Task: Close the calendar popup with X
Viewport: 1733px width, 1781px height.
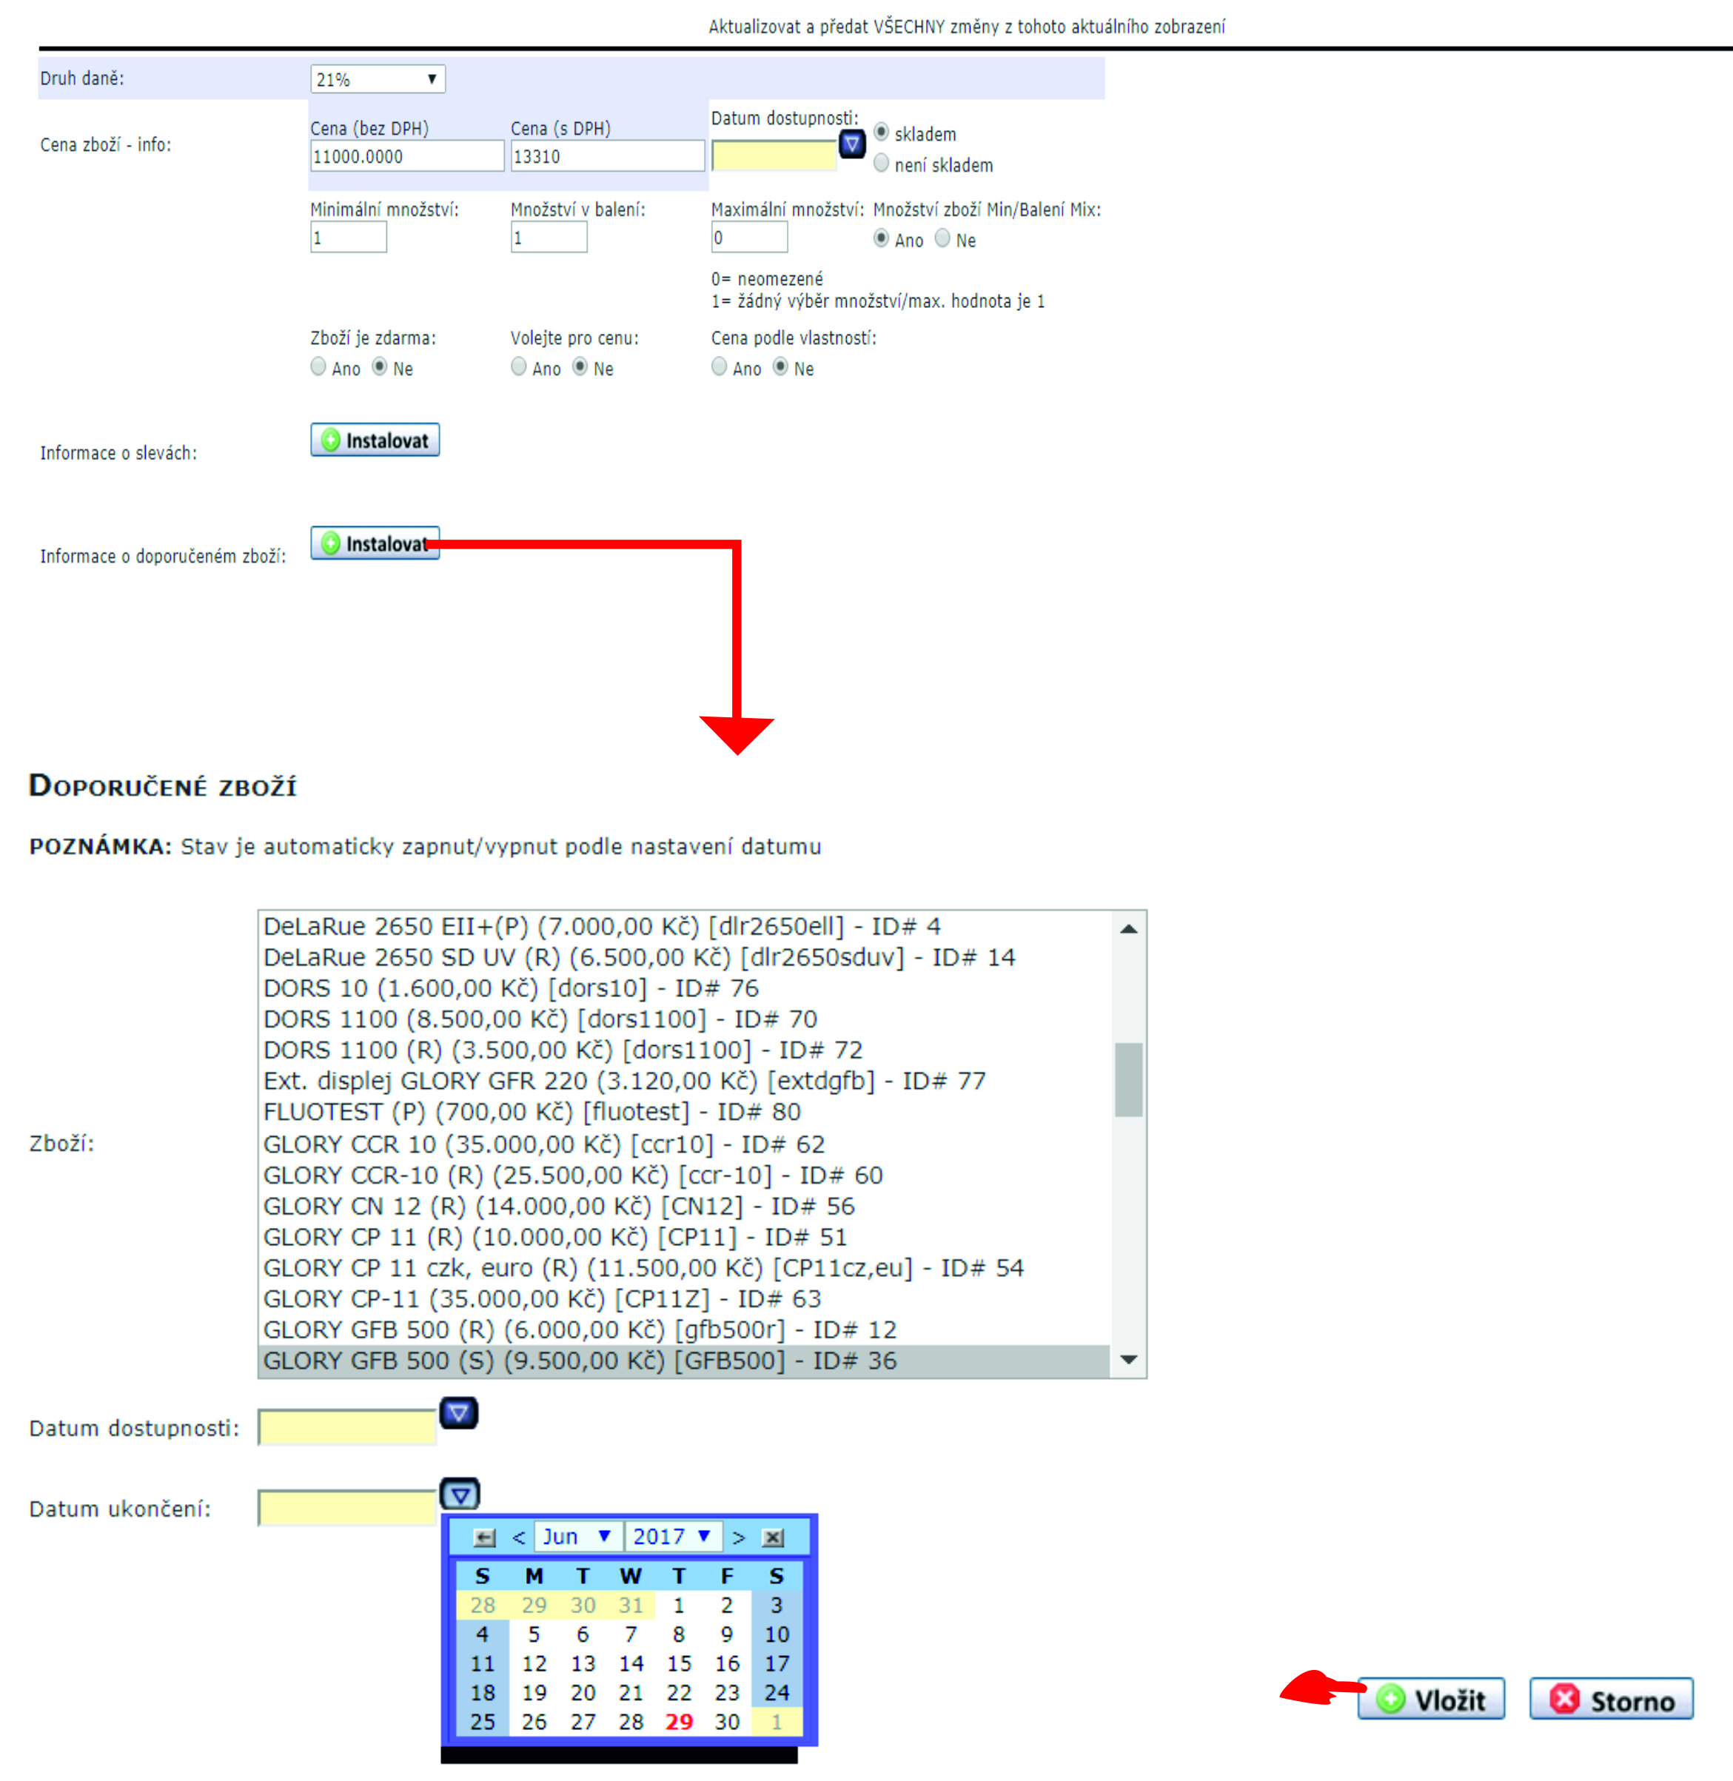Action: (x=773, y=1538)
